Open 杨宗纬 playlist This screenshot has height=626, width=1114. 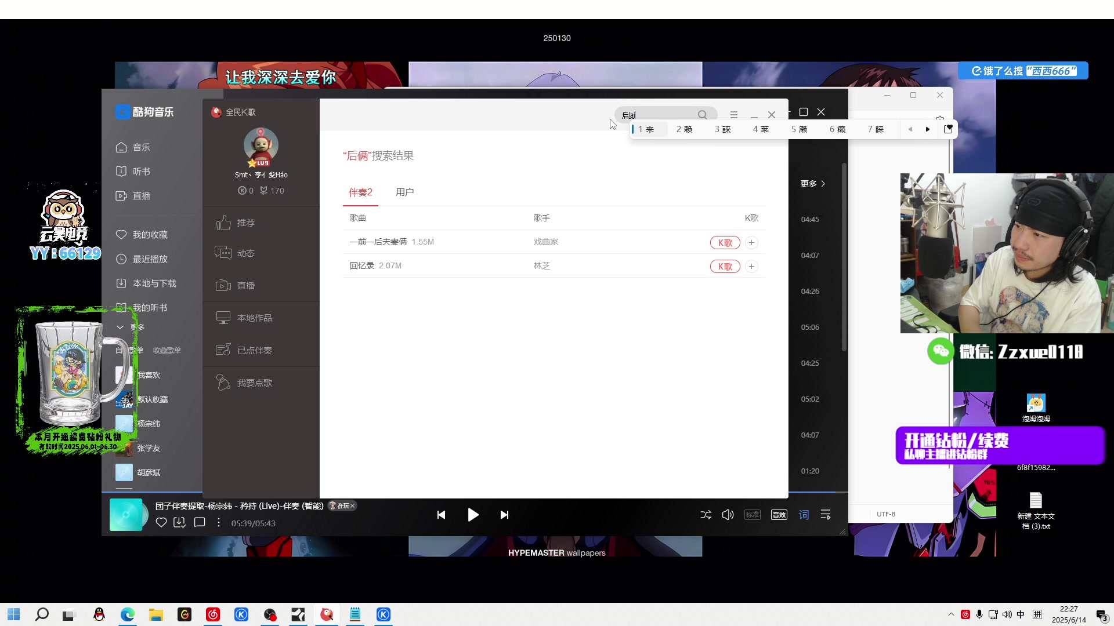[139, 424]
